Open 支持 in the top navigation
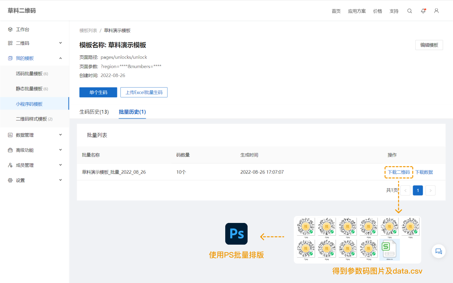The width and height of the screenshot is (453, 283). (394, 11)
